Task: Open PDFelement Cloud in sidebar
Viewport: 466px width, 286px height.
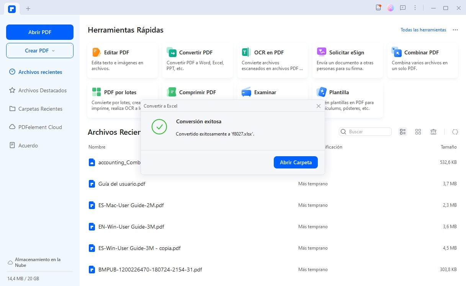Action: pyautogui.click(x=35, y=127)
